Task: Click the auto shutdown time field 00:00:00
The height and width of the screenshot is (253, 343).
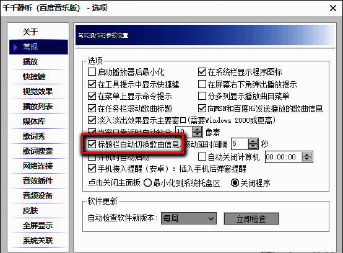Action: click(x=284, y=157)
